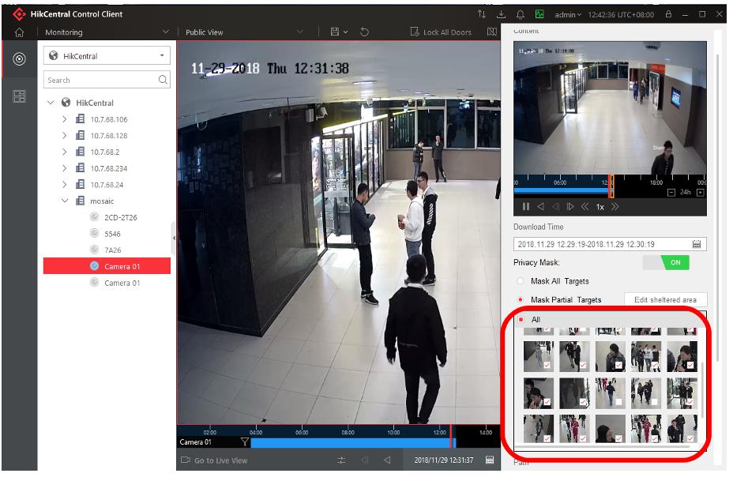Click the blue Camera 01 timeline bar
This screenshot has height=477, width=733.
[348, 442]
